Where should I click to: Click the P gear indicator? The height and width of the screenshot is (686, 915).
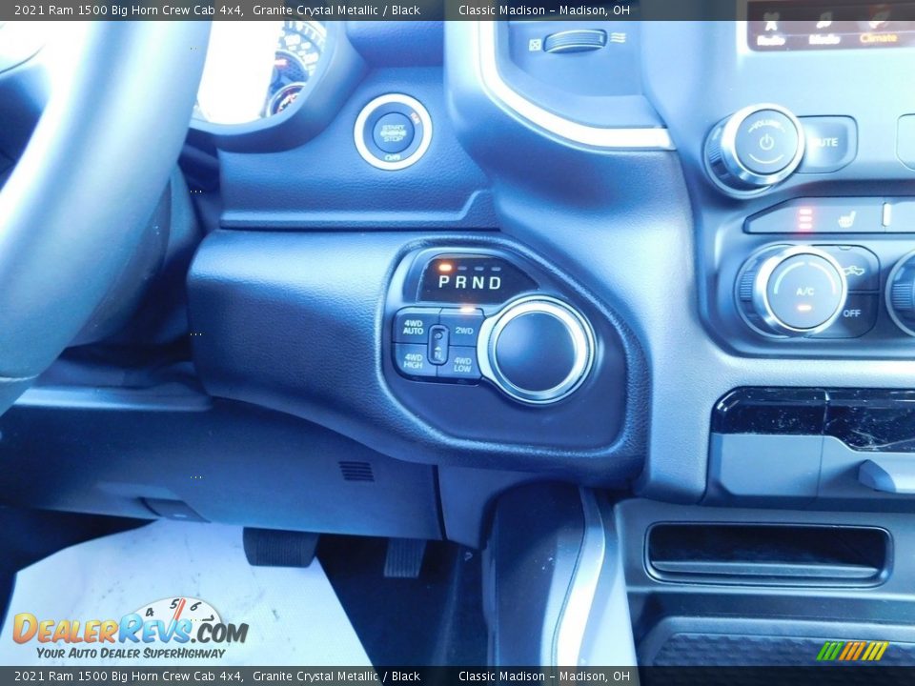click(x=444, y=283)
